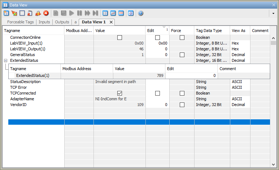Toggle the TCPConnected Force checkbox

click(x=182, y=93)
